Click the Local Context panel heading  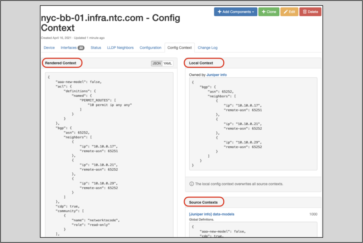pyautogui.click(x=201, y=63)
